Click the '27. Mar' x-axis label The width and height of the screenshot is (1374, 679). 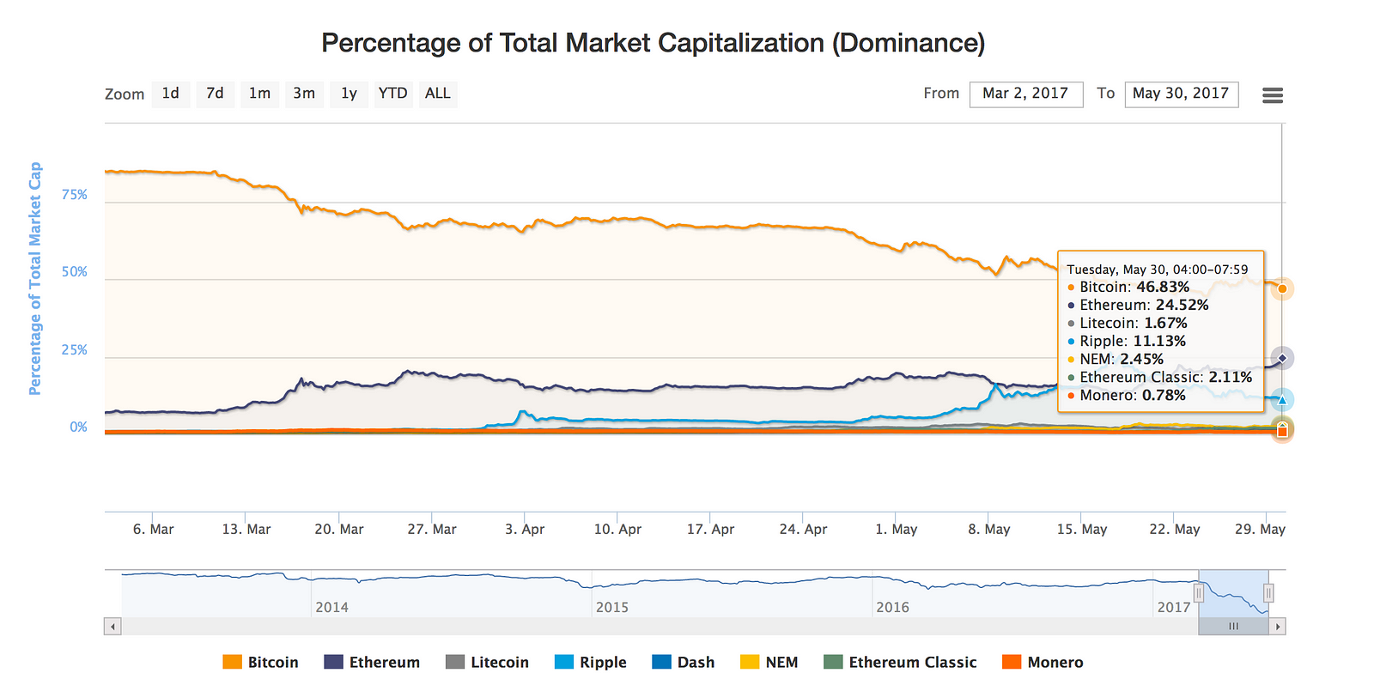(431, 529)
